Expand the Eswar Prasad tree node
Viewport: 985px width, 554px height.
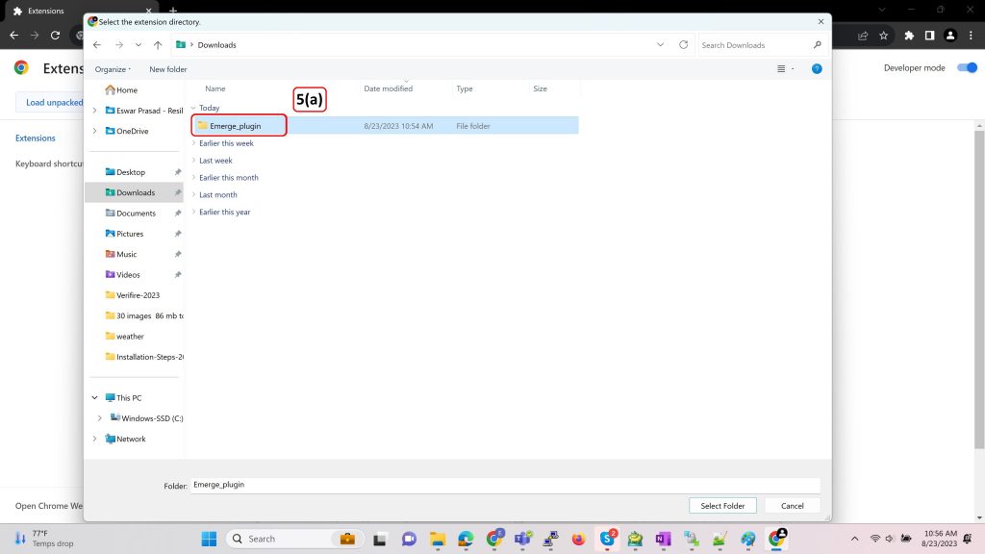pyautogui.click(x=95, y=111)
